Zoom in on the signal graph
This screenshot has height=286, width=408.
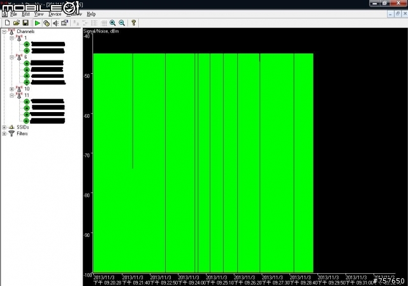click(113, 23)
